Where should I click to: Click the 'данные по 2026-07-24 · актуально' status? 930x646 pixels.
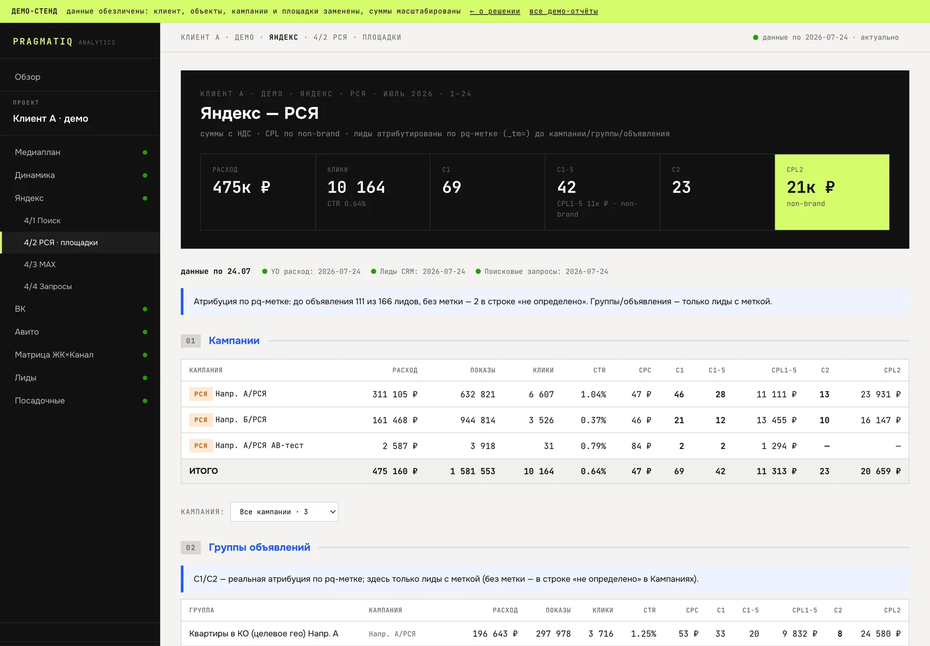coord(826,37)
